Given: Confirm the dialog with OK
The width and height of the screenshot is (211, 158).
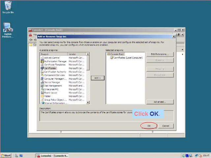Looking at the screenshot, I should click(149, 126).
